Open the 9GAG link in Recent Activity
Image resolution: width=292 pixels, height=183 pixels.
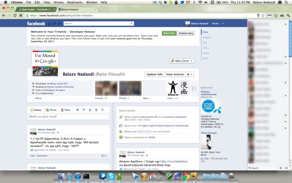pyautogui.click(x=152, y=138)
